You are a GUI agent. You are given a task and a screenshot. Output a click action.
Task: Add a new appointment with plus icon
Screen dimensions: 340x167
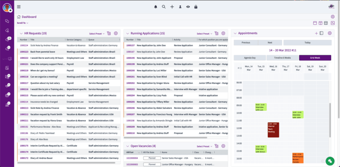[x=317, y=33]
